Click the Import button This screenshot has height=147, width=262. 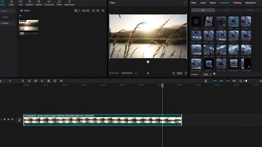[x=25, y=11]
